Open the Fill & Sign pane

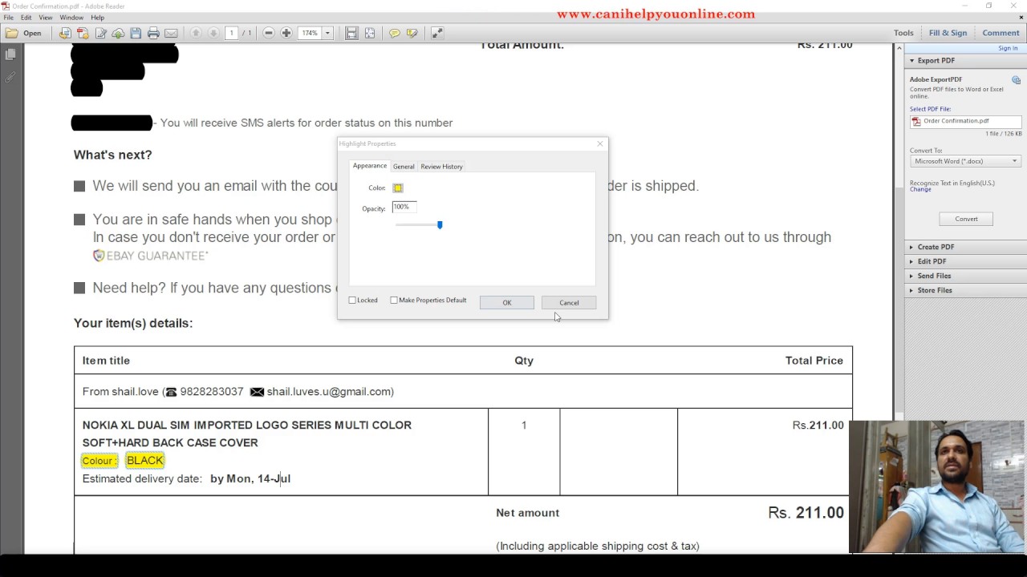(948, 33)
